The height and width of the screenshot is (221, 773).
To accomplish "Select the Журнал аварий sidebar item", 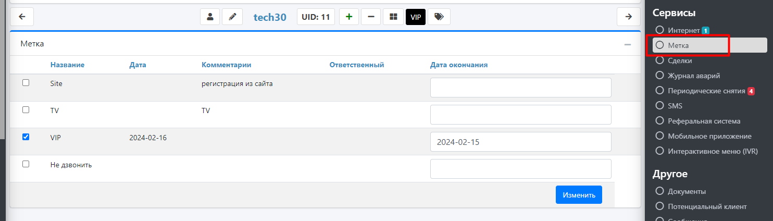I will point(694,76).
